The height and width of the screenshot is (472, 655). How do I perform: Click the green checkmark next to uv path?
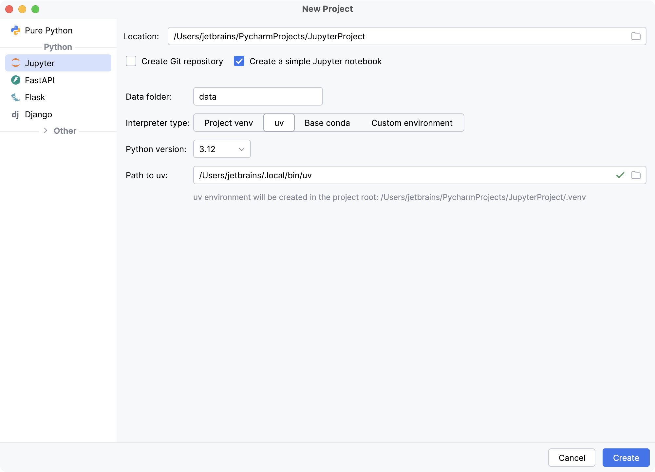coord(620,175)
